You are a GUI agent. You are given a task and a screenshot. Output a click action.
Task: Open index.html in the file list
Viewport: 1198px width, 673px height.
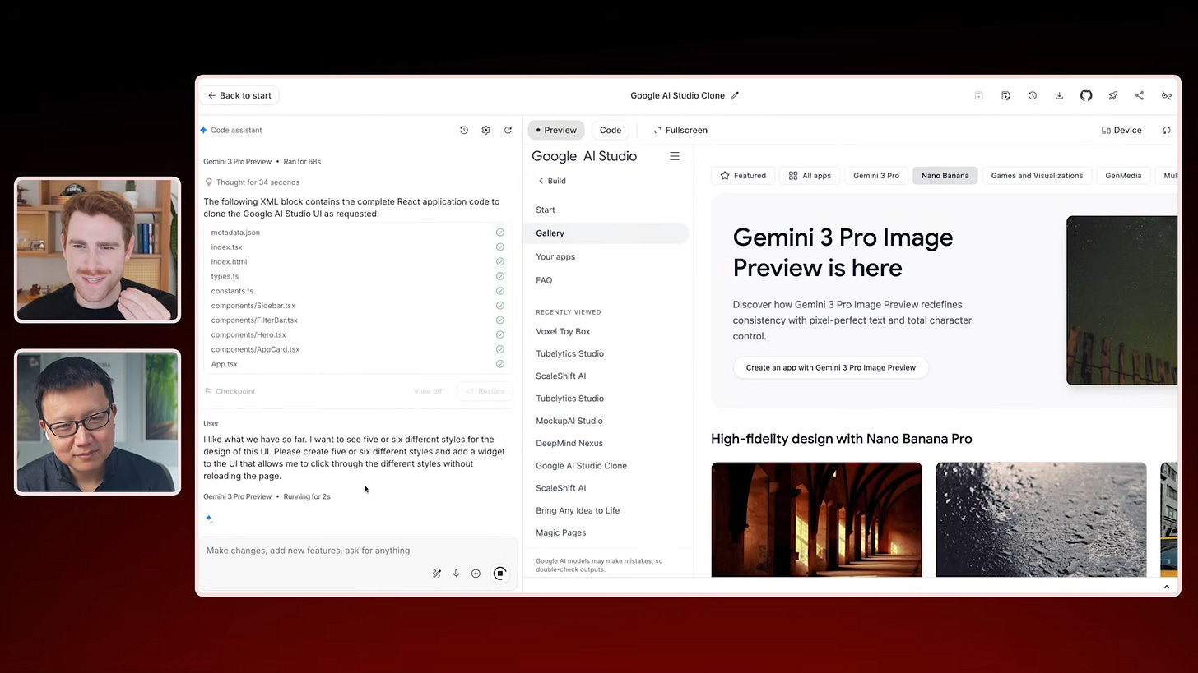(357, 262)
